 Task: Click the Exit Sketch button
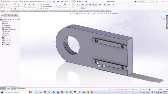(x=2, y=5)
